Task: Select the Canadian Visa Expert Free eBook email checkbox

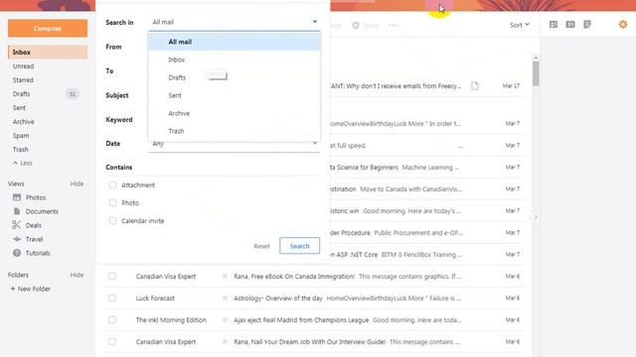Action: (x=112, y=277)
